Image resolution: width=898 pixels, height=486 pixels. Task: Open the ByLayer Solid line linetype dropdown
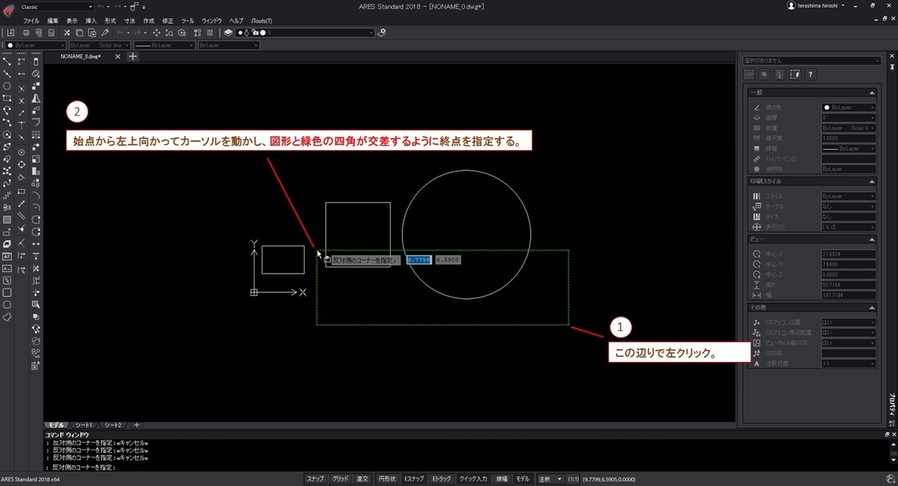(x=100, y=46)
